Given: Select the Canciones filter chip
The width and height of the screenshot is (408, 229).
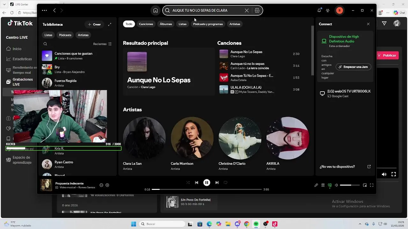Looking at the screenshot, I should pyautogui.click(x=146, y=24).
